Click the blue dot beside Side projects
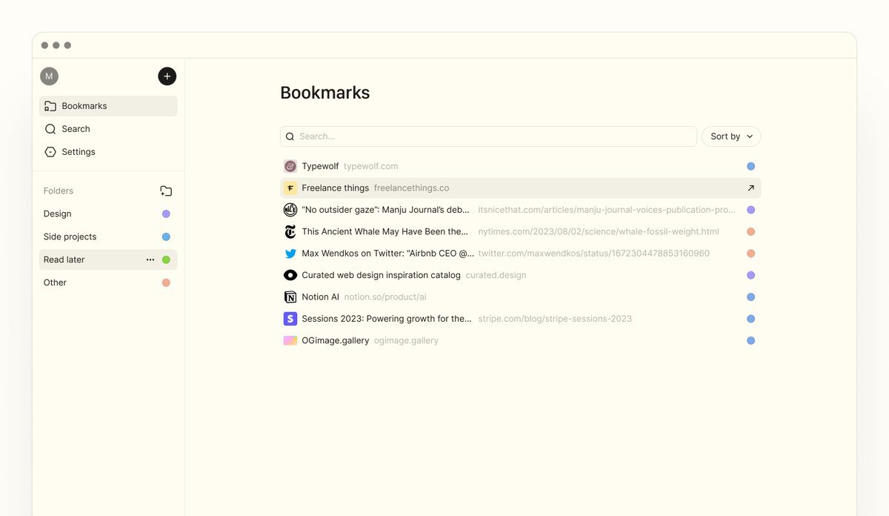This screenshot has height=516, width=889. coord(166,236)
